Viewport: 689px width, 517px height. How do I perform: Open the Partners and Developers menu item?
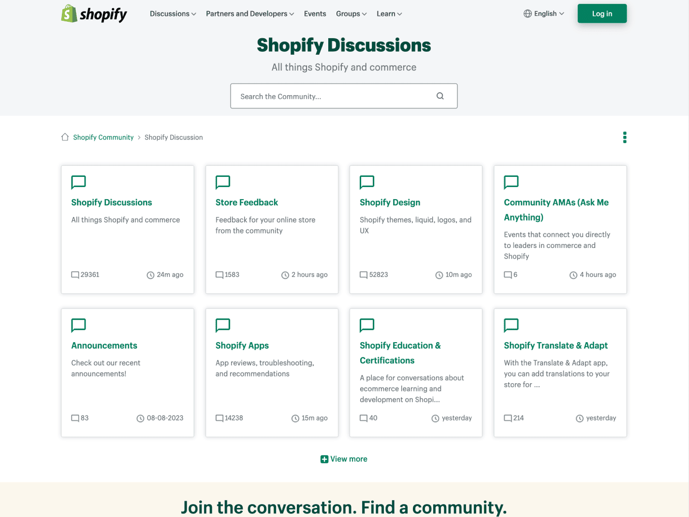pyautogui.click(x=249, y=14)
